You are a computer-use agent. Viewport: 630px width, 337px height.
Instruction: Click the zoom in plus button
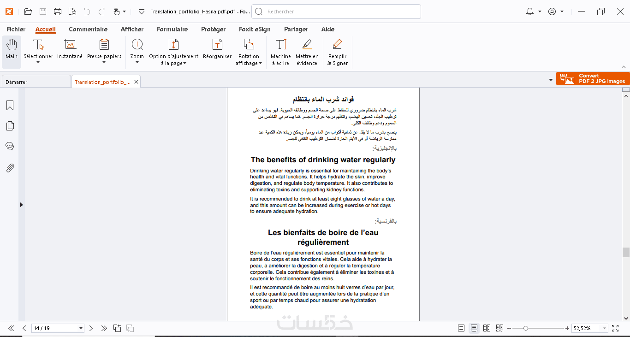coord(567,328)
